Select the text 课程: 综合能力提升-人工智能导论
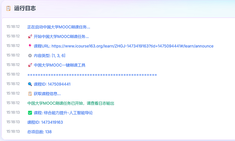 pyautogui.click(x=63, y=113)
